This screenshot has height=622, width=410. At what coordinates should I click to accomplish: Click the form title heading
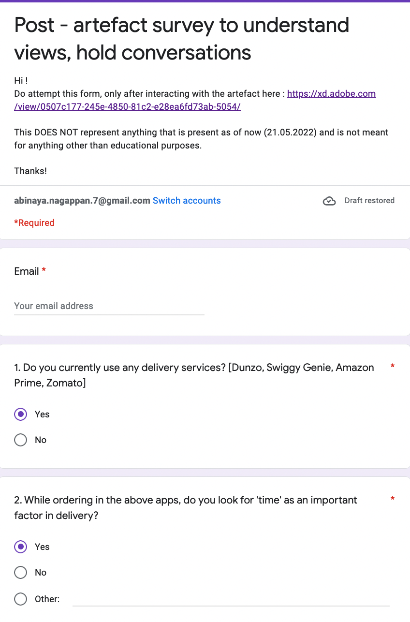[182, 39]
